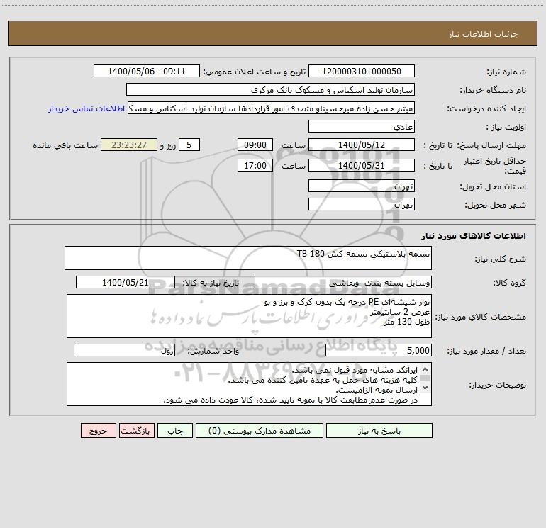Open اطلاعات تماس خریدار link
Screen dimensions: 546x528
click(87, 108)
